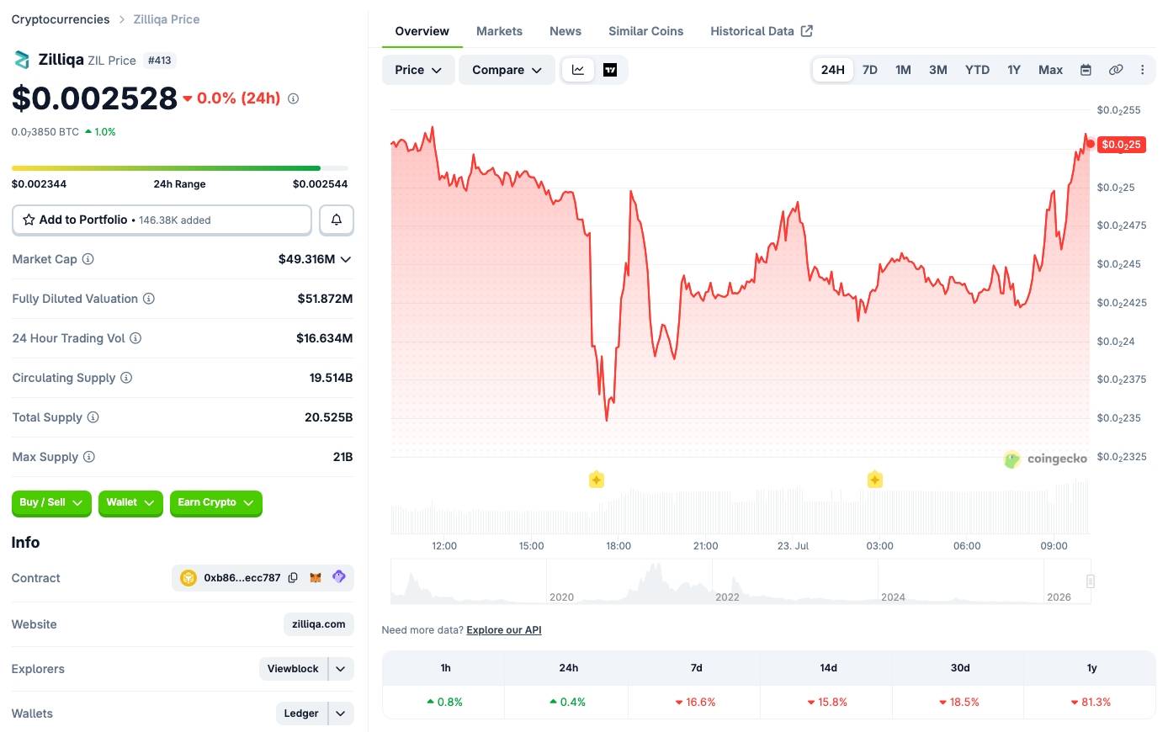Click the range slider handle on mini chart

coord(1091,581)
